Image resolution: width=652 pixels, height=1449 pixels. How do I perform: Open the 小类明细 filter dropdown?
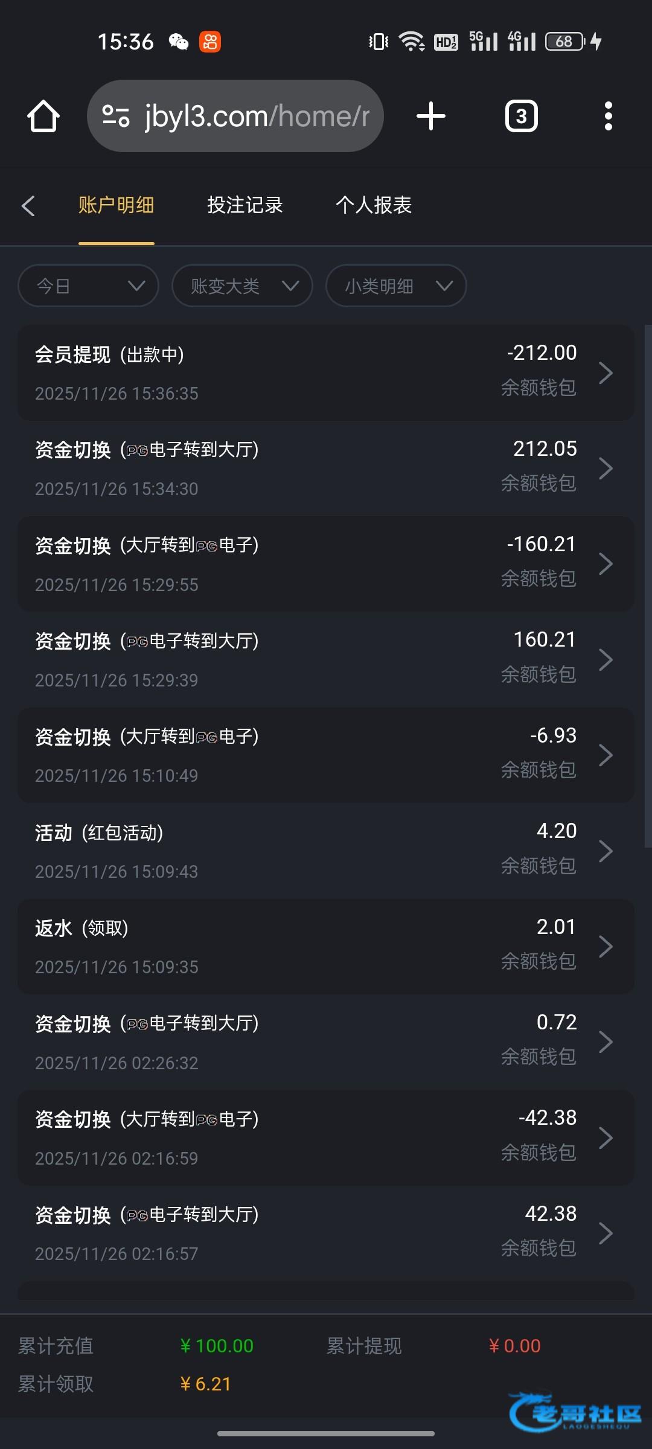(396, 286)
